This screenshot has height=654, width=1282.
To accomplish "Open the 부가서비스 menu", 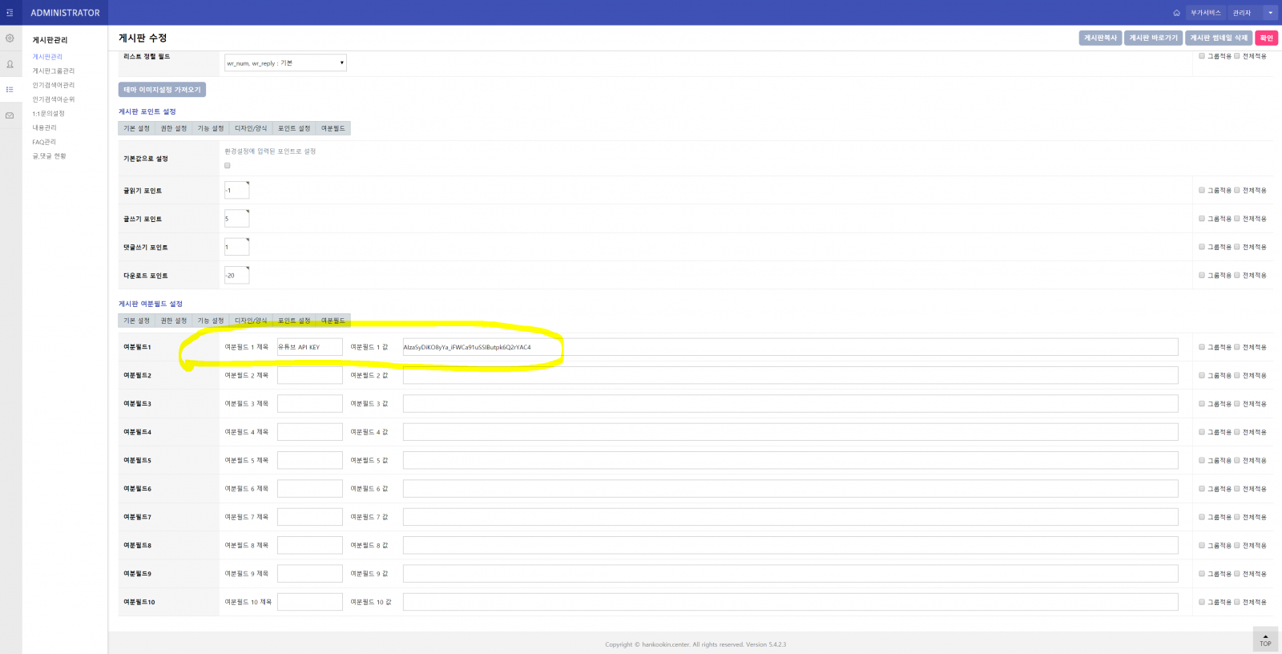I will [x=1205, y=13].
